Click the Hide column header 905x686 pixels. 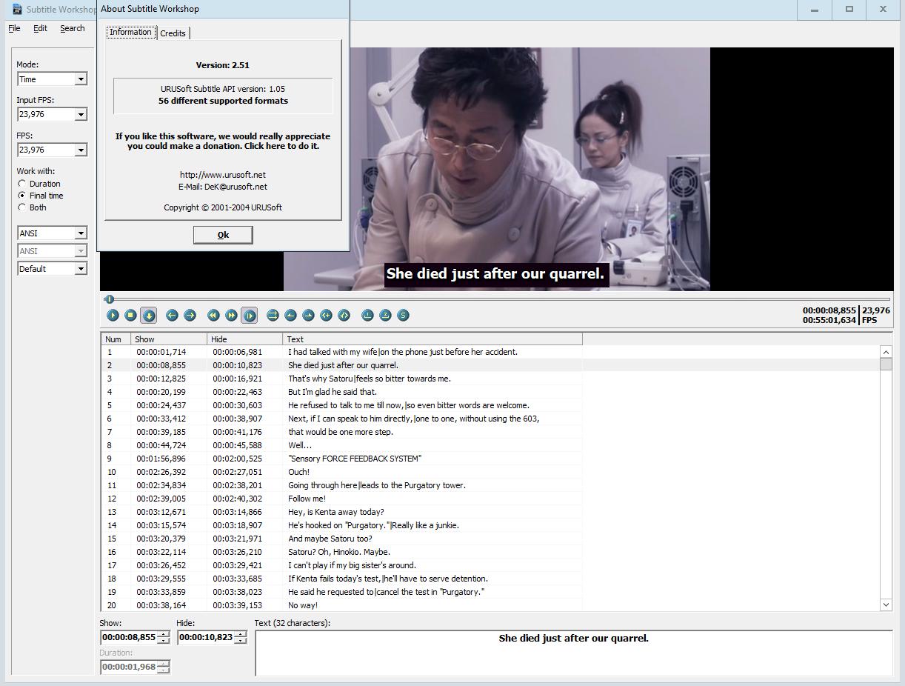tap(245, 339)
